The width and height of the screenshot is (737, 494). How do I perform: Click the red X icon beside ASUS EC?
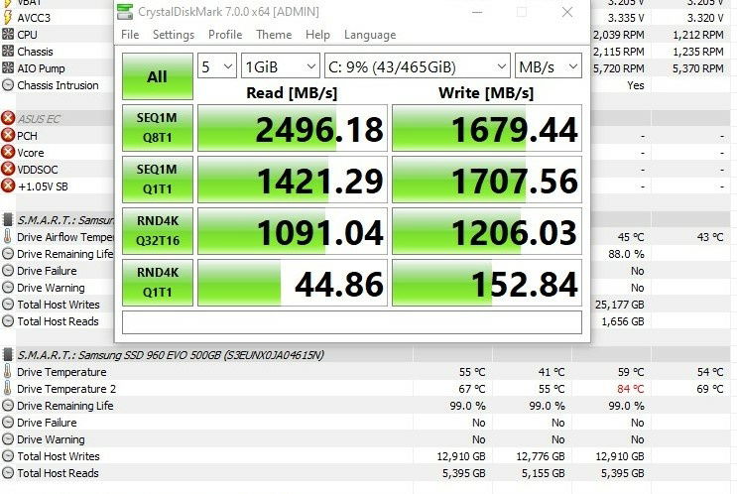click(8, 118)
